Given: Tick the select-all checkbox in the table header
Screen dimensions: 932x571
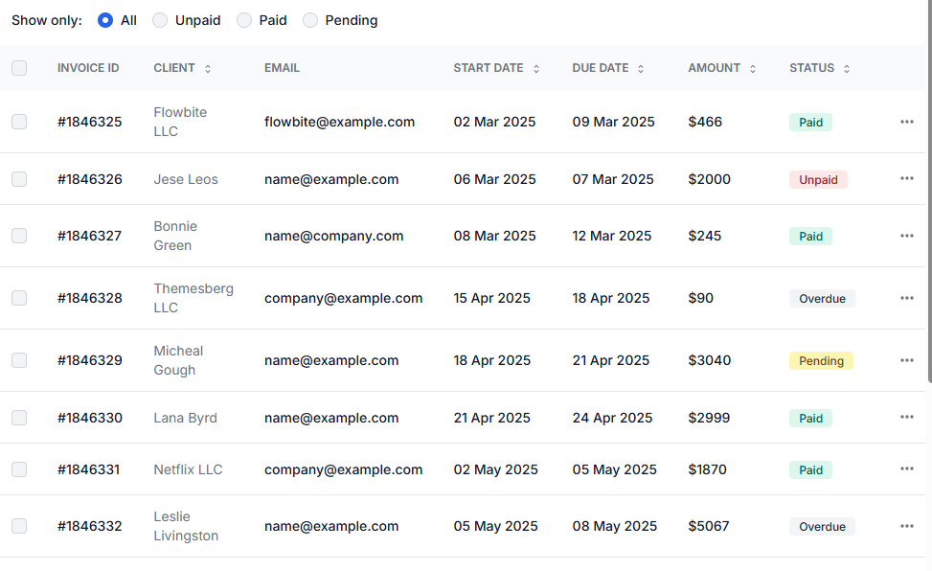Looking at the screenshot, I should [19, 68].
